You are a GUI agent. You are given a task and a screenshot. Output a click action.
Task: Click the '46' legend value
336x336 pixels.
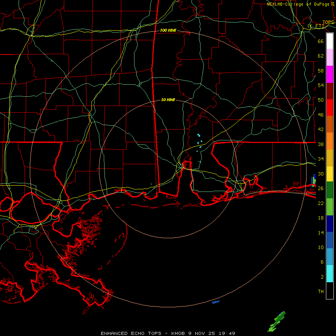[x=321, y=115]
